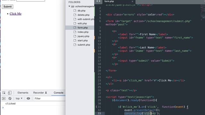Viewport: 205px width, 115px height.
Task: Click the inspect element picker icon
Action: pyautogui.click(x=4, y=93)
